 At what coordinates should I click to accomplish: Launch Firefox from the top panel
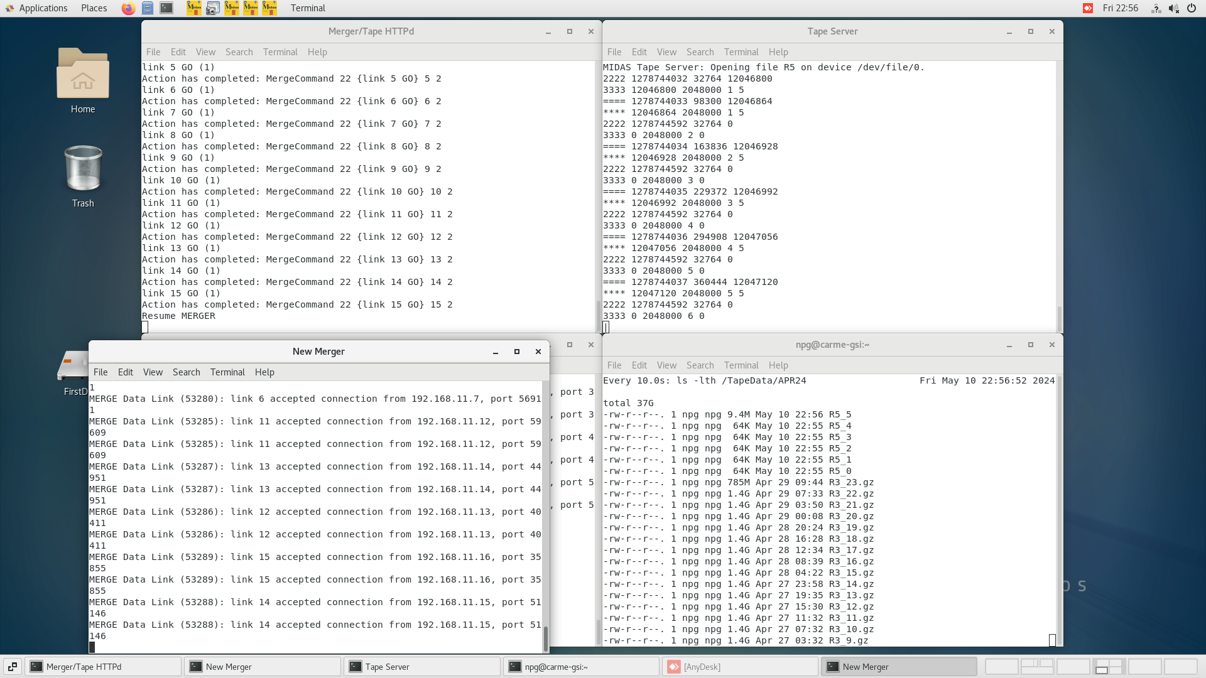tap(128, 8)
